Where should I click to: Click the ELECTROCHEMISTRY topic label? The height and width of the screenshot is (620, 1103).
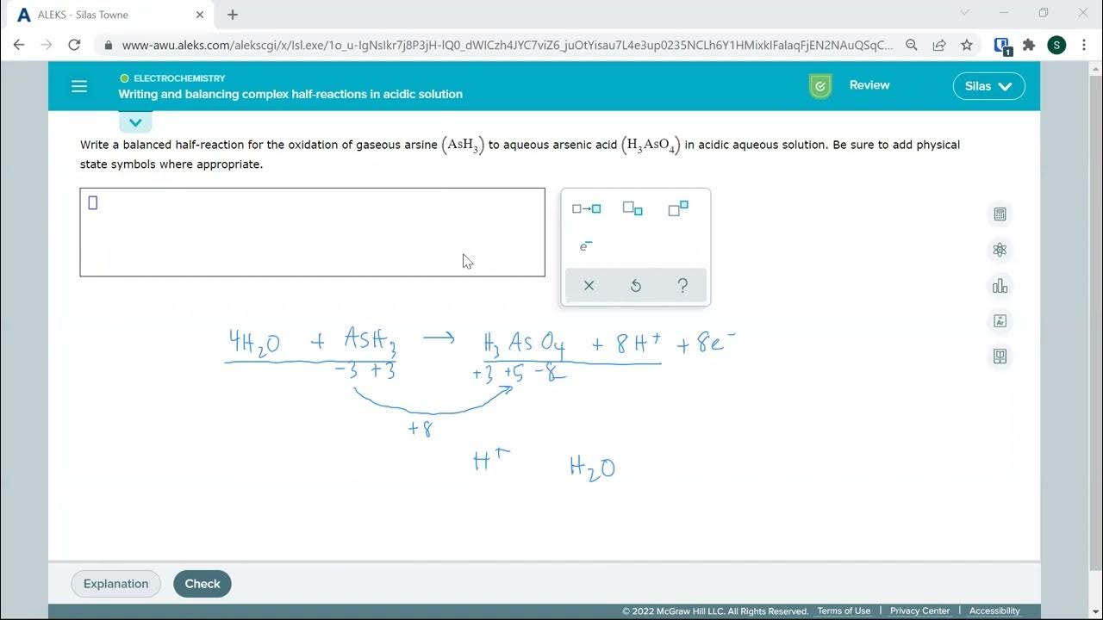179,78
